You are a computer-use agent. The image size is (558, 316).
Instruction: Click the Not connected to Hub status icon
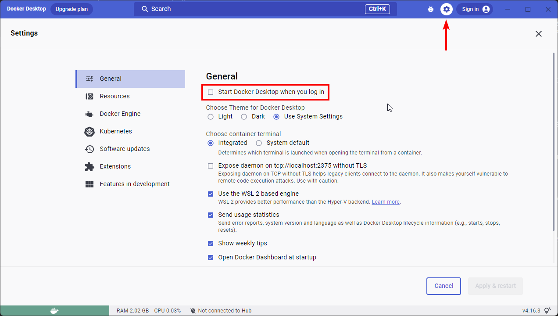(193, 310)
